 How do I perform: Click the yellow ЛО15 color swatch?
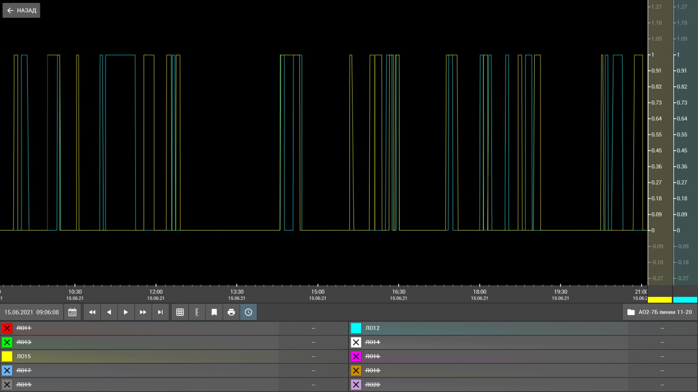point(7,356)
